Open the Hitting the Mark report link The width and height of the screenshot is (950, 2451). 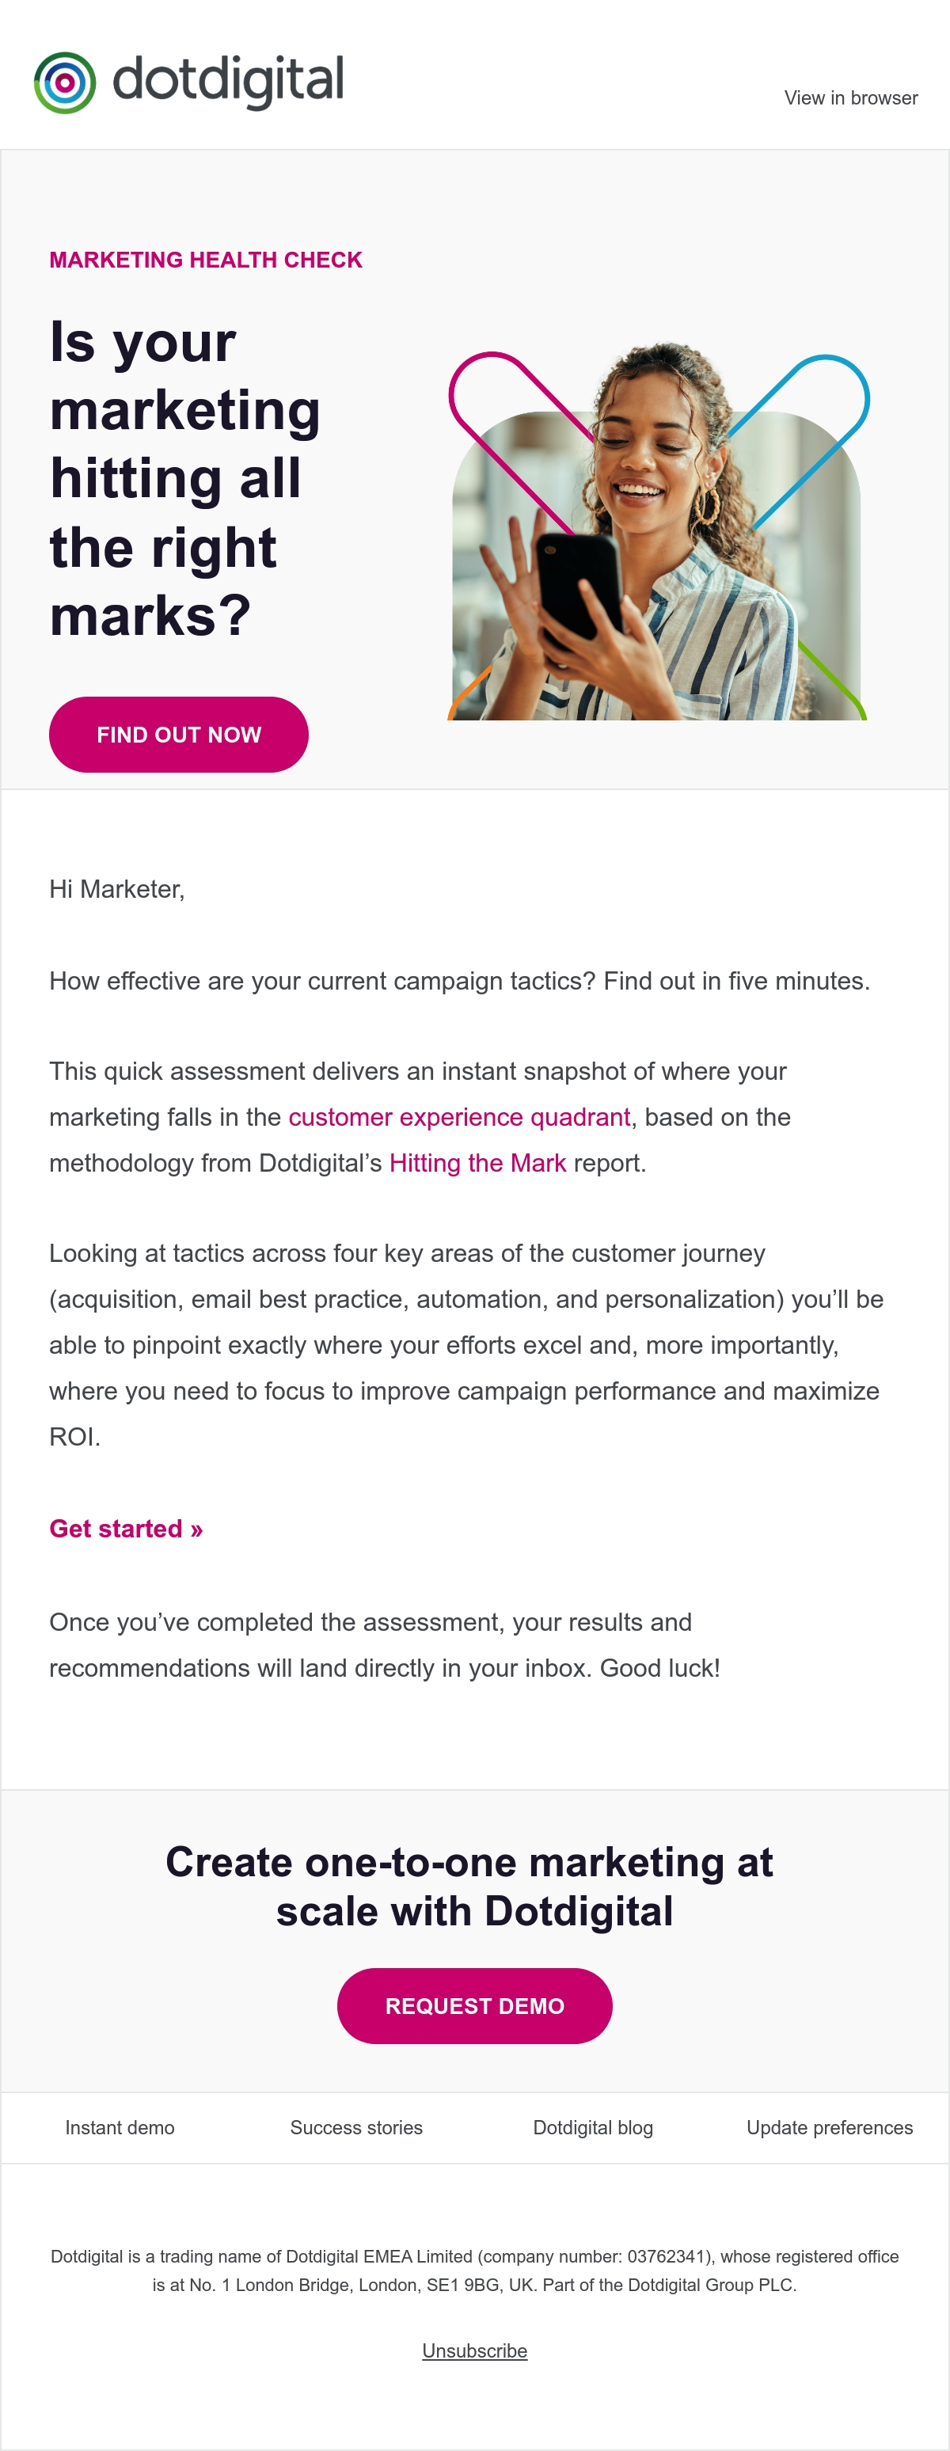tap(478, 1163)
